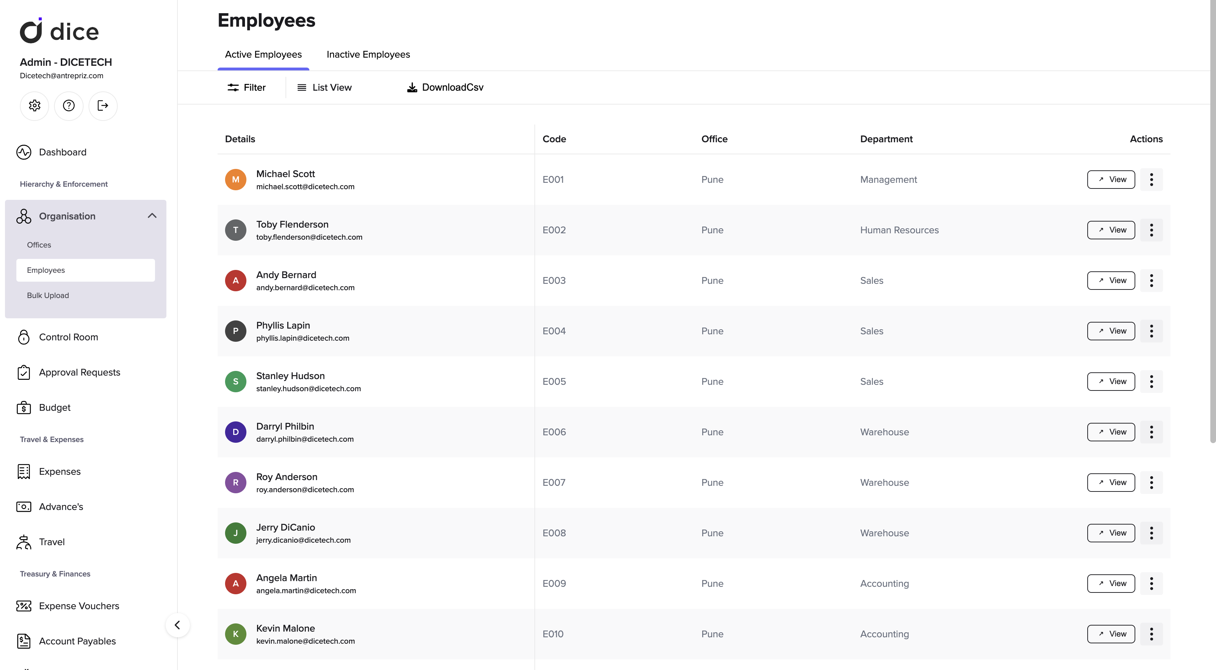Collapse the sidebar using the chevron

point(178,625)
